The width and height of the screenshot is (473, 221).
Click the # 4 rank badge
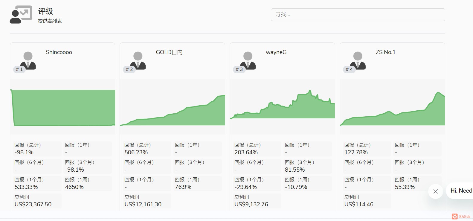click(x=349, y=69)
